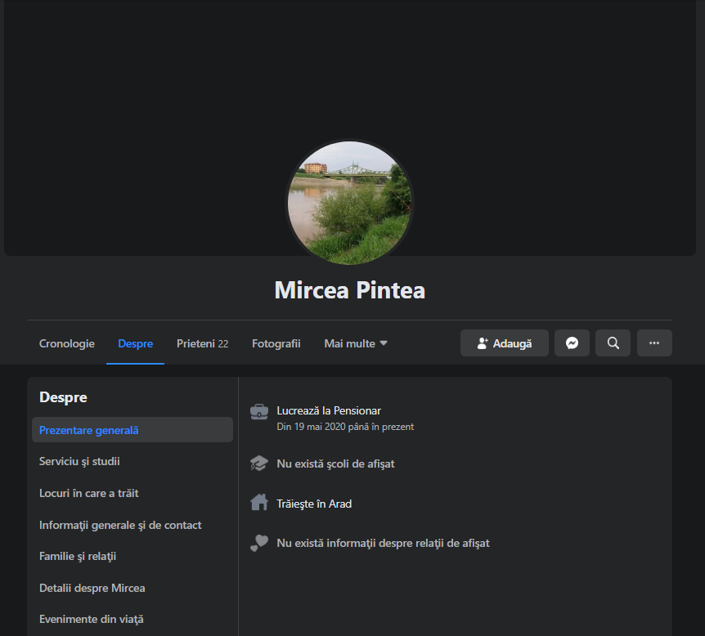Expand the Mai multe dropdown

(x=355, y=343)
